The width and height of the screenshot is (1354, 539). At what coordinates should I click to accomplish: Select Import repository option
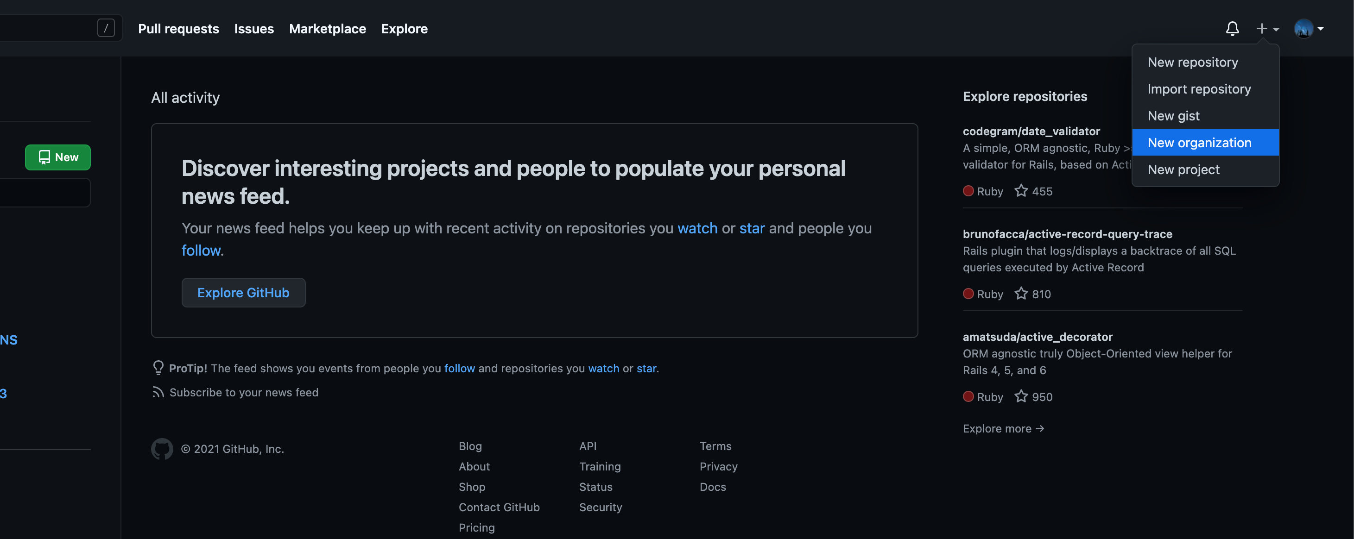coord(1198,89)
